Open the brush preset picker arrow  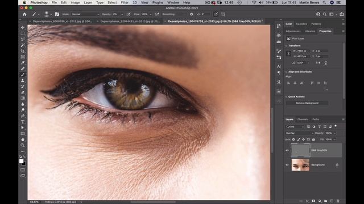[x=51, y=14]
